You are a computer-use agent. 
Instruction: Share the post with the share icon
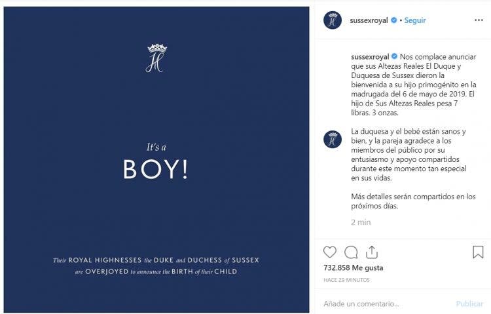(x=372, y=252)
